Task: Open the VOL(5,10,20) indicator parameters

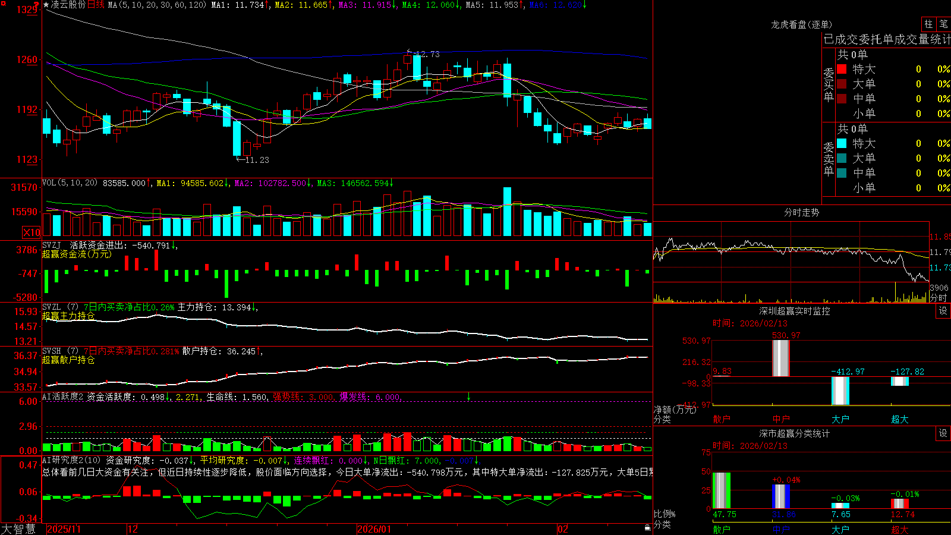Action: [x=70, y=183]
